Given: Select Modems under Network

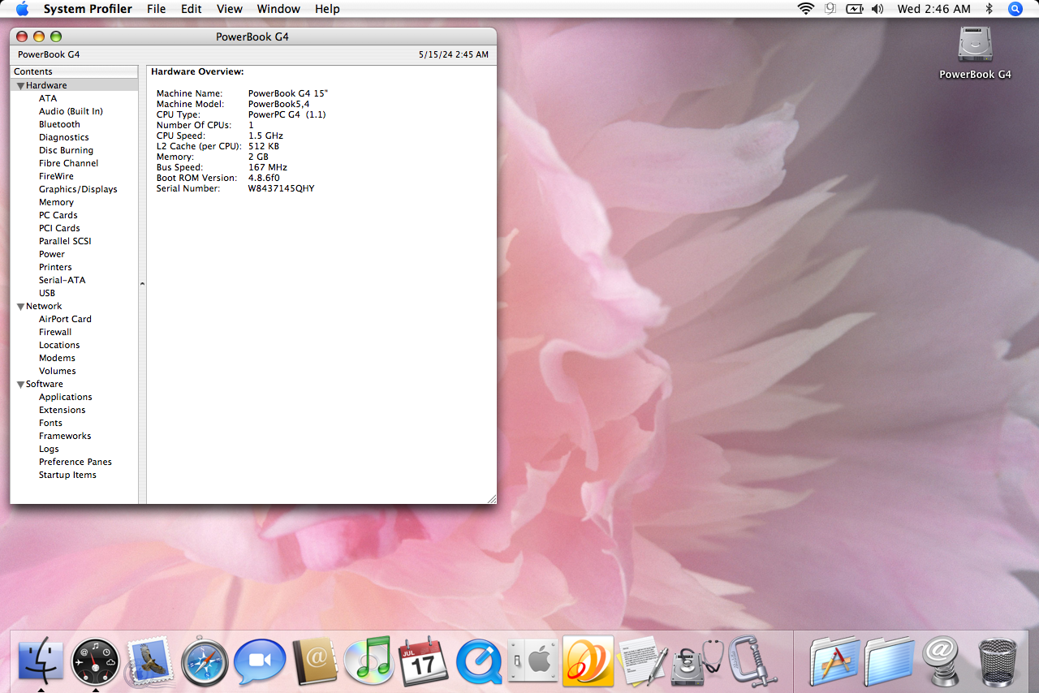Looking at the screenshot, I should [57, 358].
